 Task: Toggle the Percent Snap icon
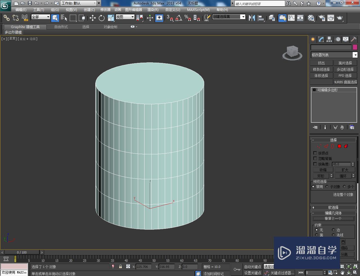point(188,18)
